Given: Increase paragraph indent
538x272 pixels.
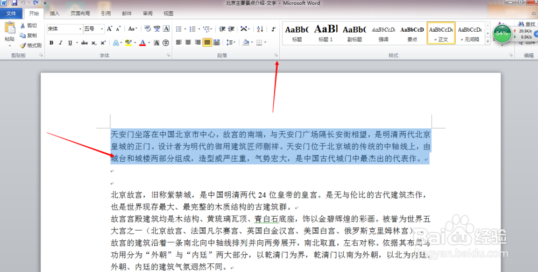Looking at the screenshot, I should click(231, 29).
